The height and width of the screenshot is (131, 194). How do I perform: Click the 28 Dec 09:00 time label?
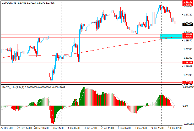[x=41, y=128]
